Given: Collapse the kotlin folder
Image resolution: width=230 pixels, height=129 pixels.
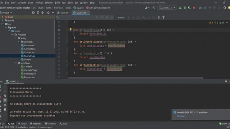Looking at the screenshot, I should pos(9,31).
